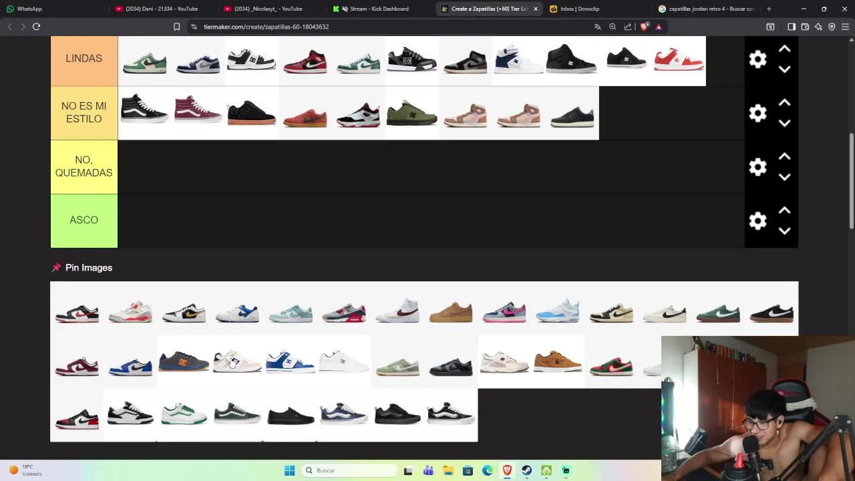Open the translate page icon
This screenshot has height=481, width=855.
[597, 27]
